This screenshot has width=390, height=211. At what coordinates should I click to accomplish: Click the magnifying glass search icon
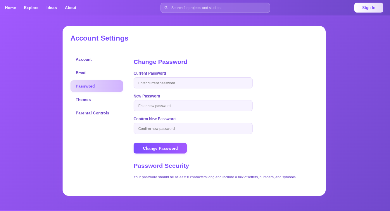pos(166,8)
